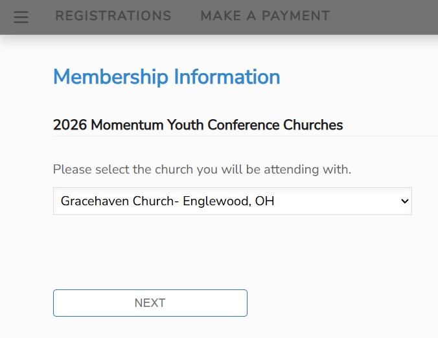
Task: Go to the Registrations page
Action: 113,16
